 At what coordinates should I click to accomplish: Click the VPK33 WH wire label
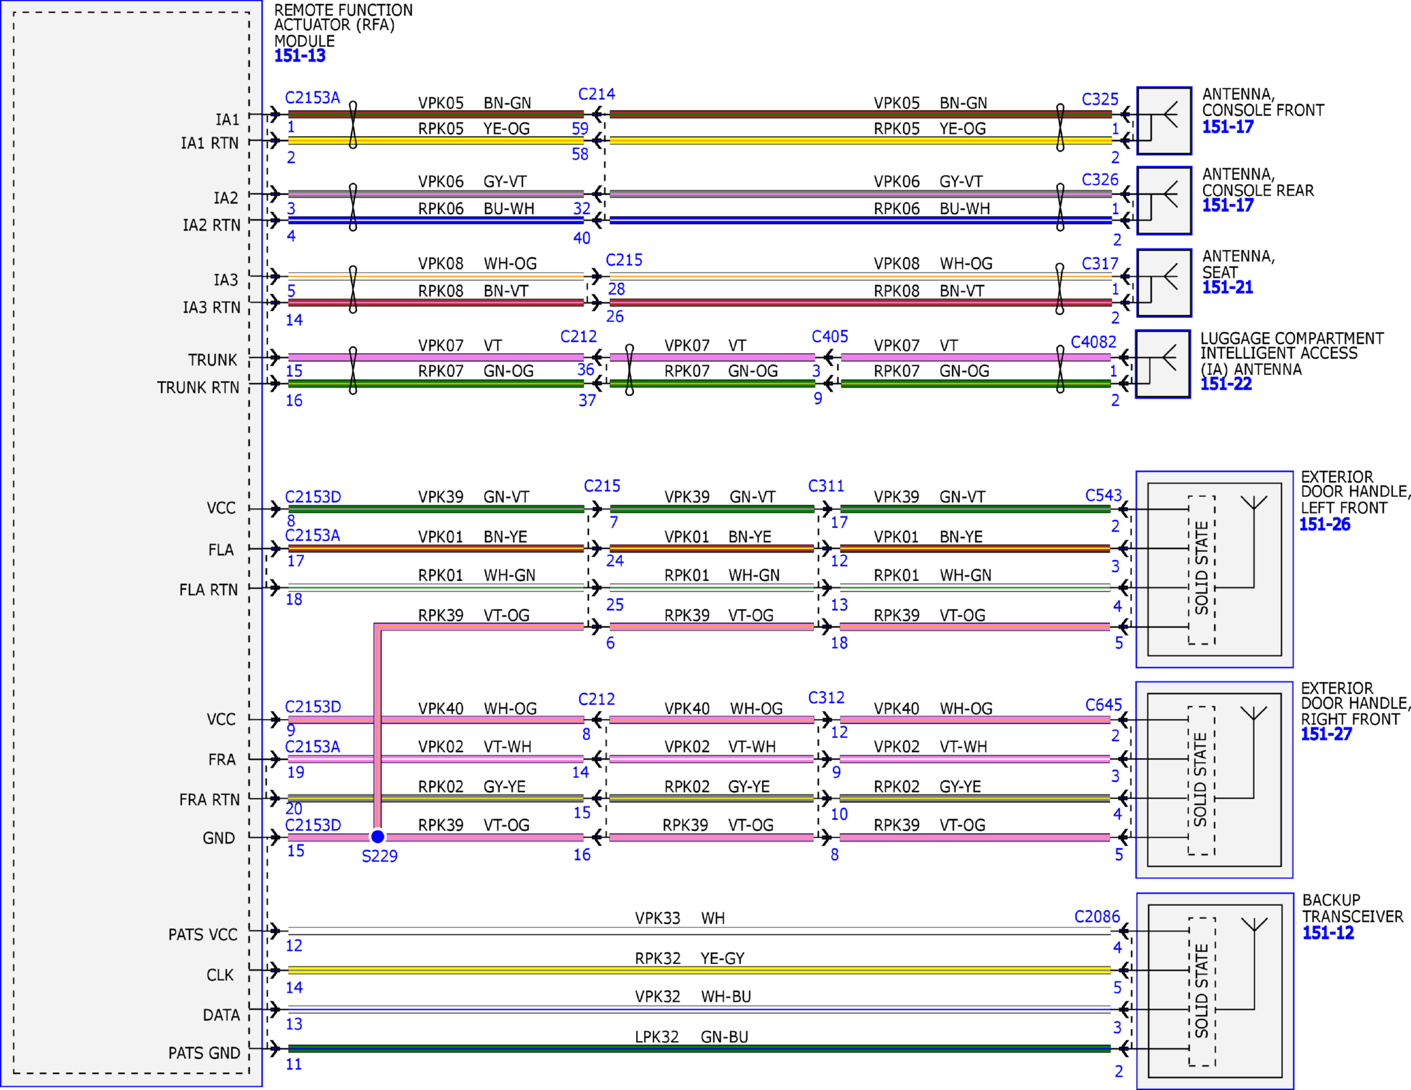click(680, 918)
